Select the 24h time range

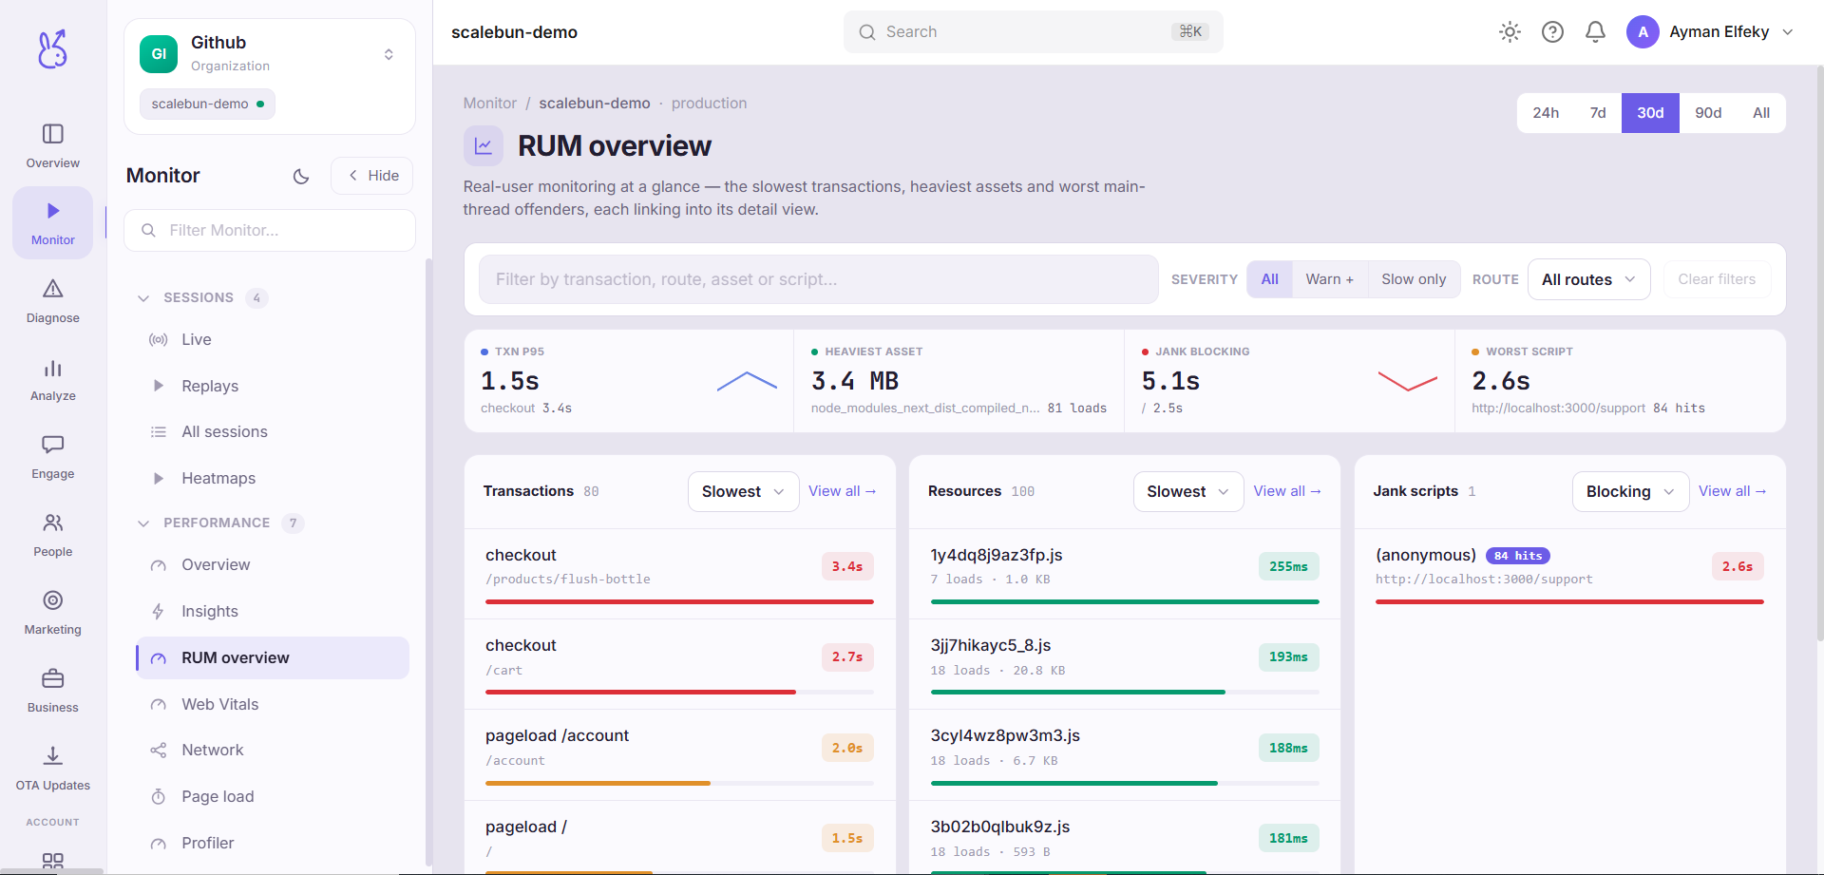1546,113
